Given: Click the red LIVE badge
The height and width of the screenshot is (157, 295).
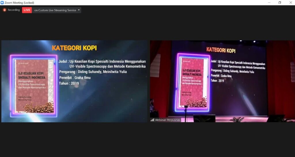Looking at the screenshot, I should coord(27,10).
